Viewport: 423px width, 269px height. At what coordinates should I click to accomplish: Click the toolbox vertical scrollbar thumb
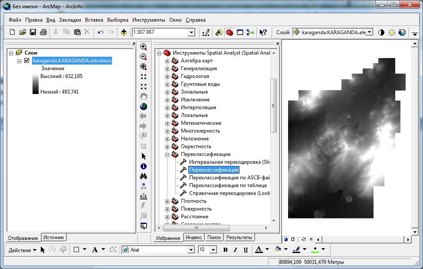click(x=274, y=106)
